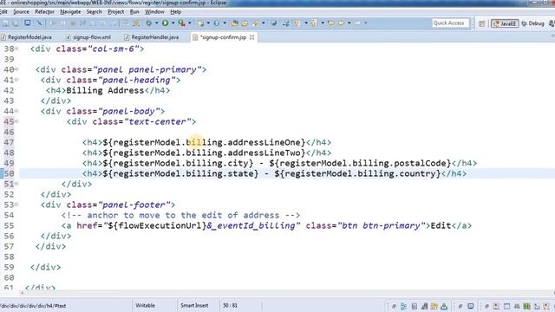Open the Search menu
Screen dimensions: 555x312
click(x=95, y=11)
